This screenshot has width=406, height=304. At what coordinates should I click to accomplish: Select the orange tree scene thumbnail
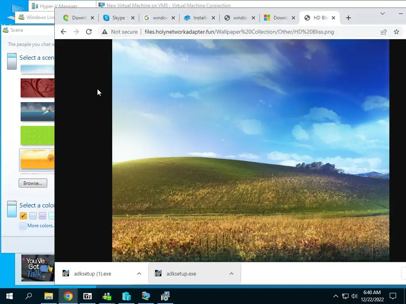click(38, 159)
